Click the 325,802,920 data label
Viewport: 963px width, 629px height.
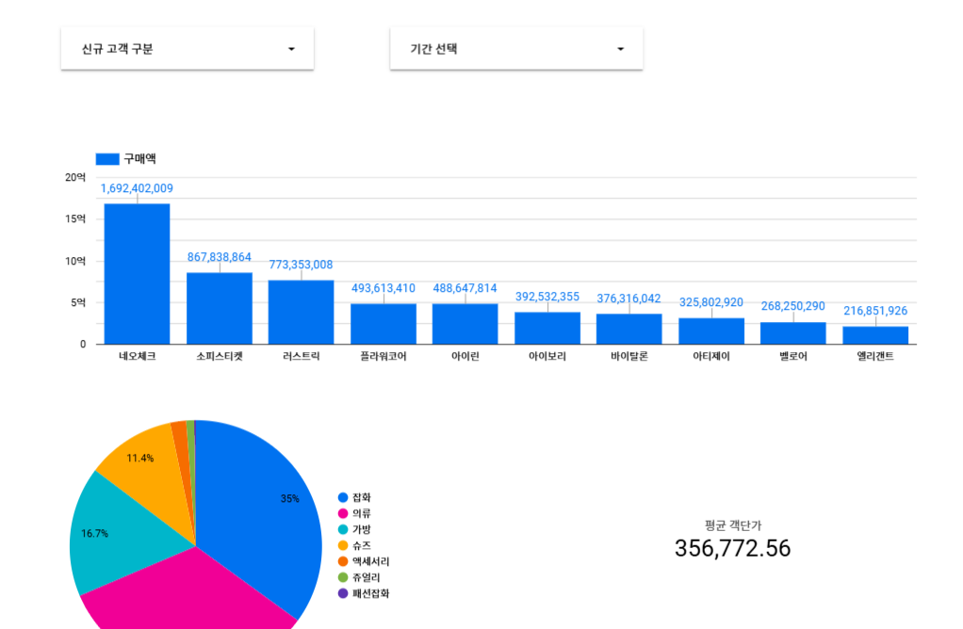(711, 302)
